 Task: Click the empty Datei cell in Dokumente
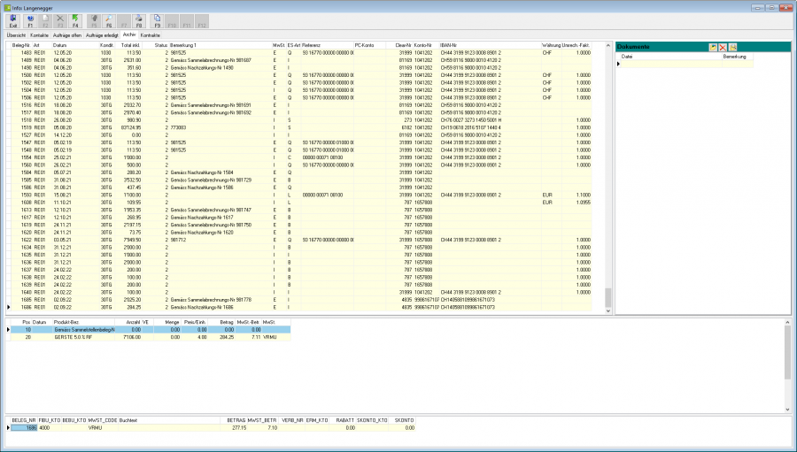click(x=671, y=64)
